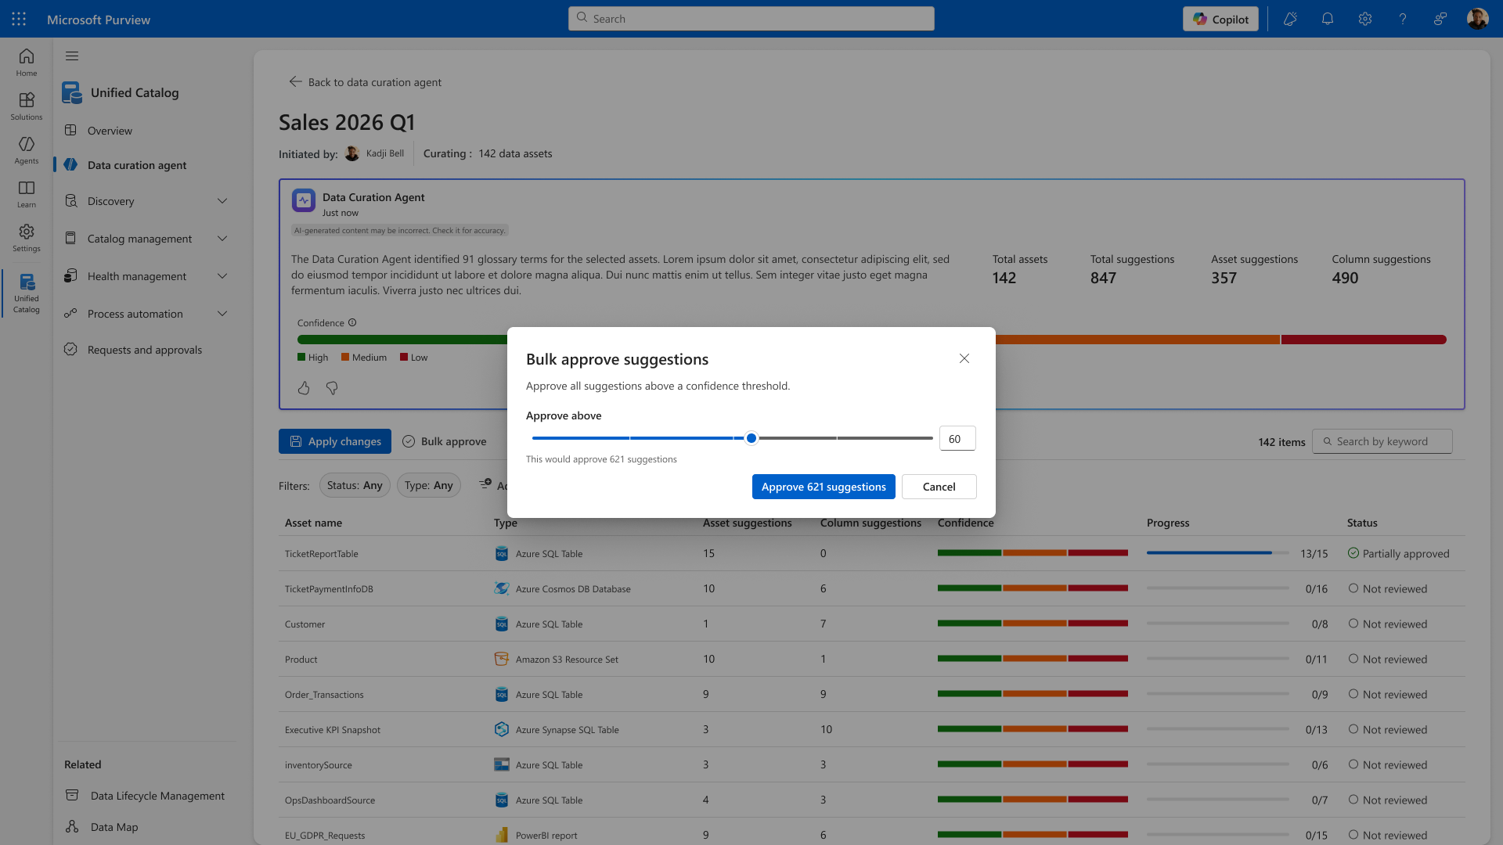The width and height of the screenshot is (1503, 845).
Task: Click the Approve above slider handle
Action: click(751, 438)
